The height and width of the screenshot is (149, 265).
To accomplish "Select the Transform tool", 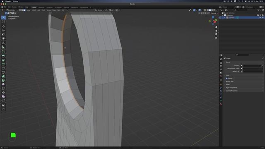I will (3, 38).
